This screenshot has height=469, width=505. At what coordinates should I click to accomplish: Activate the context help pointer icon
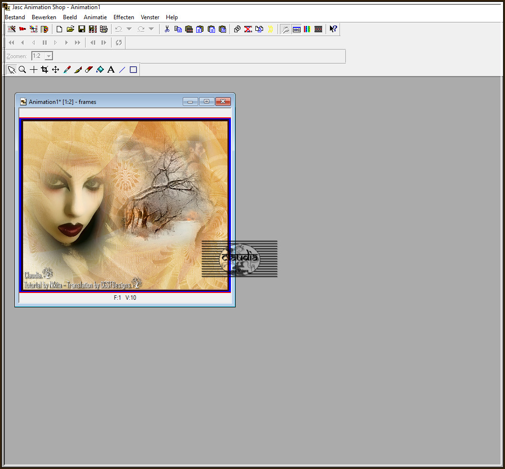[333, 29]
